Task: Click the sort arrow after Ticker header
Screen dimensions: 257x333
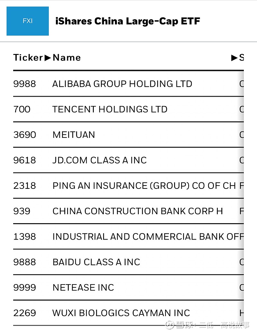Action: pos(48,58)
